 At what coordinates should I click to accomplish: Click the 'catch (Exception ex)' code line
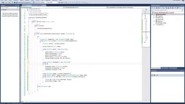coord(44,86)
